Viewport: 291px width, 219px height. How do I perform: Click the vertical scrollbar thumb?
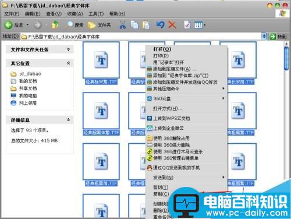click(x=286, y=58)
